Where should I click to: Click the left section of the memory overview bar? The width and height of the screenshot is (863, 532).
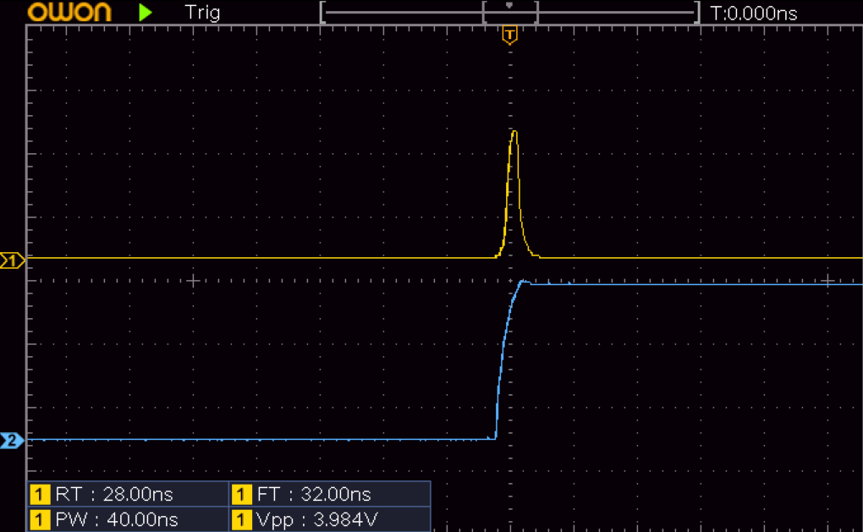pos(402,13)
